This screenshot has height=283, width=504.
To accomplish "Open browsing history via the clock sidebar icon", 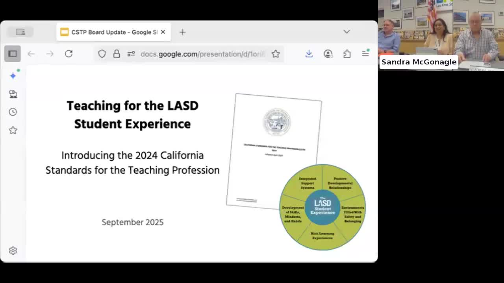I will point(13,112).
